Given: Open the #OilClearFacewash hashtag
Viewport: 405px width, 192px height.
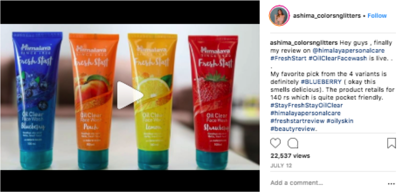Looking at the screenshot, I should click(337, 58).
